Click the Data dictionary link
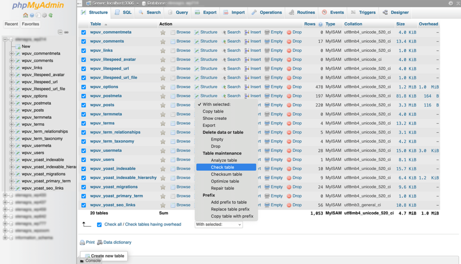 pos(118,242)
